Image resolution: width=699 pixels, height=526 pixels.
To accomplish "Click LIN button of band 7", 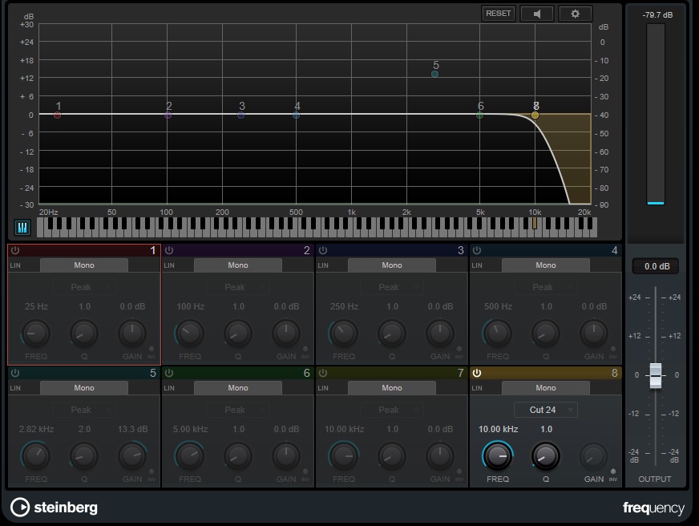I will coord(323,388).
